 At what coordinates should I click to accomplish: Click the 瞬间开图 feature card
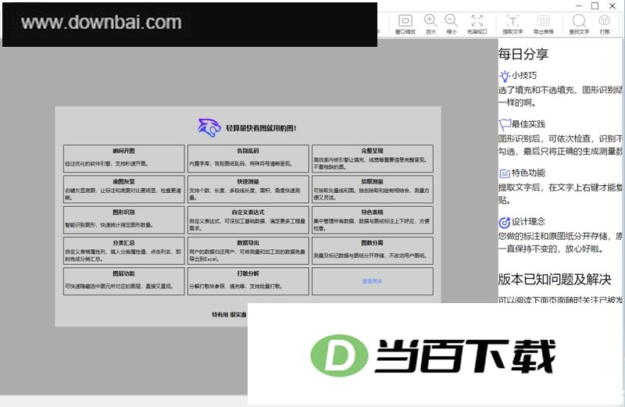coord(124,159)
